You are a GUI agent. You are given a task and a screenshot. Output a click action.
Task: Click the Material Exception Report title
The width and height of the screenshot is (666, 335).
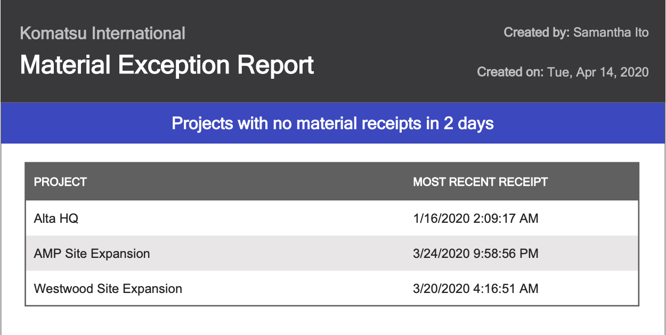coord(167,65)
